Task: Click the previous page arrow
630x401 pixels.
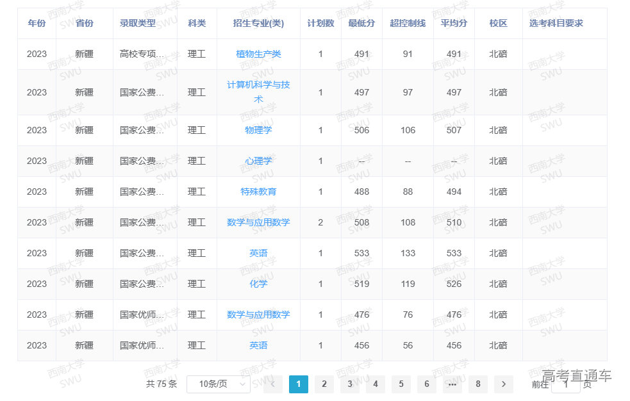Action: tap(273, 385)
